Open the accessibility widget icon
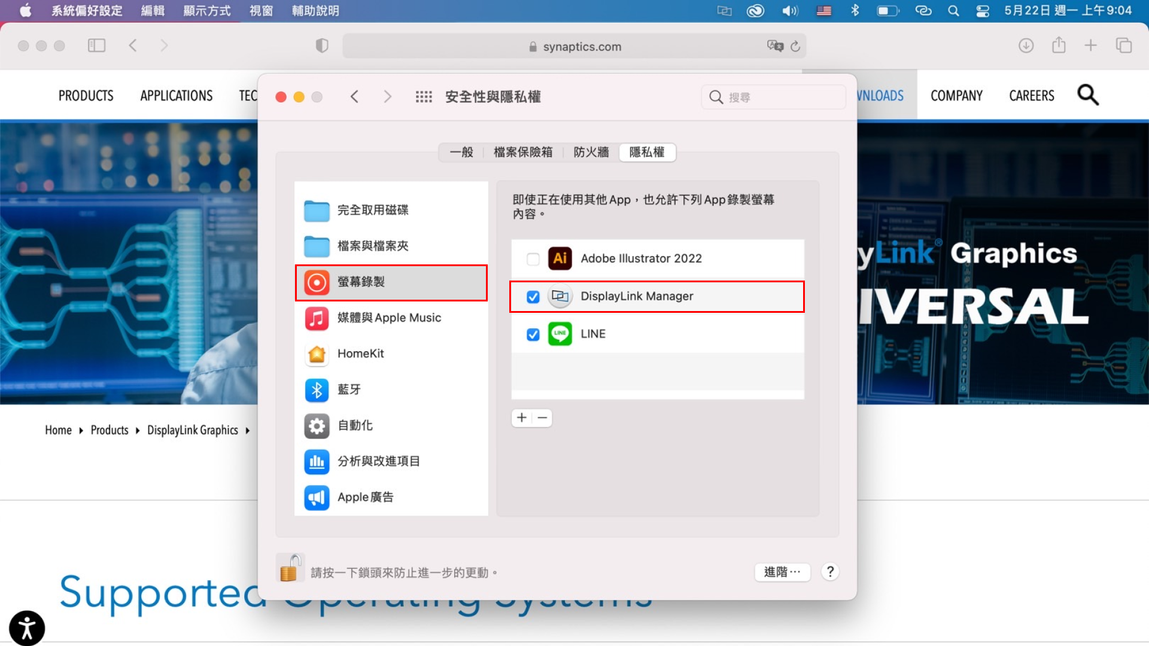The width and height of the screenshot is (1149, 646). tap(27, 628)
